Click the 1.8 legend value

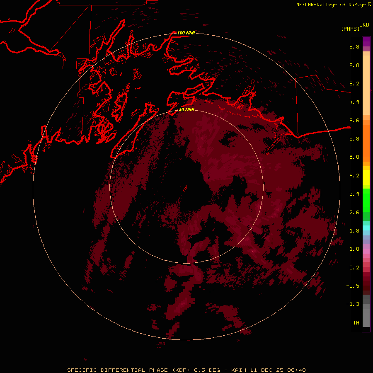point(354,231)
